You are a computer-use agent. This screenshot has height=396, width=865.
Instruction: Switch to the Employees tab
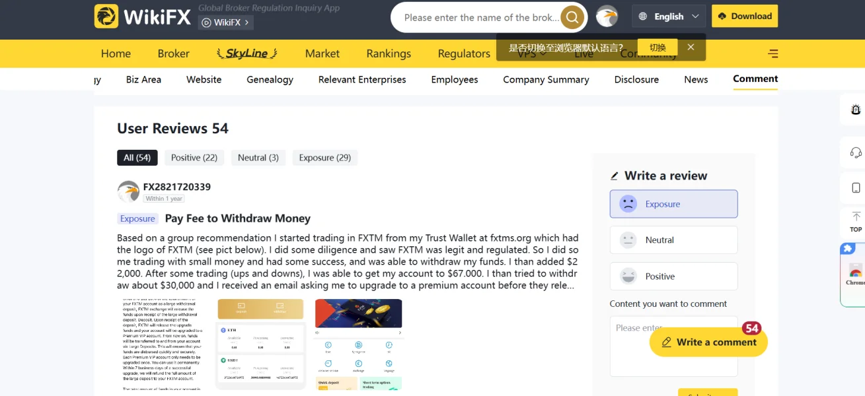pyautogui.click(x=455, y=79)
